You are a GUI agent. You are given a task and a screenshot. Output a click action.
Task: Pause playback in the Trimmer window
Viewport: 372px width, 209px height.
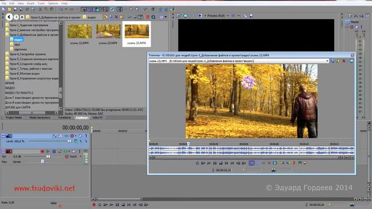click(214, 163)
